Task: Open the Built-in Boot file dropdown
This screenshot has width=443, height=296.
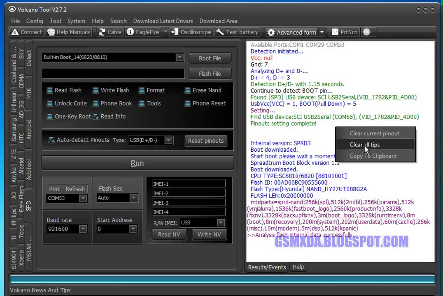Action: (180, 57)
